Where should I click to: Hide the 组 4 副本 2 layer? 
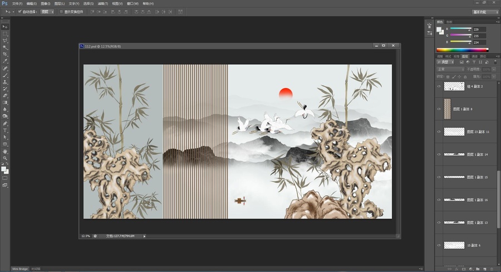[x=439, y=86]
